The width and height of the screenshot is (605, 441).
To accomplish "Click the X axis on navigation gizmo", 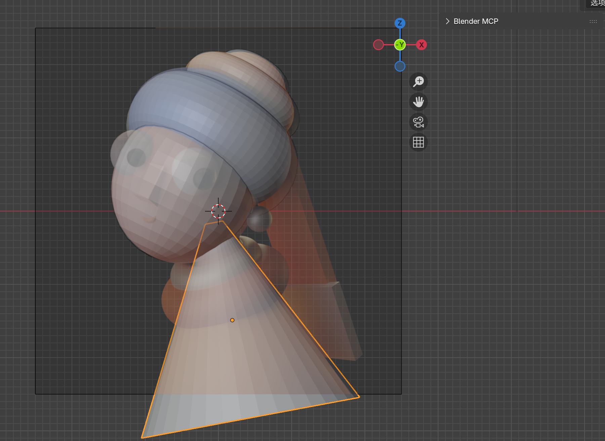I will [422, 45].
